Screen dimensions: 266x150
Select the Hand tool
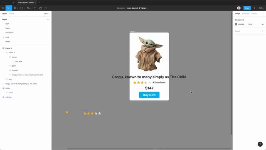(40, 8)
